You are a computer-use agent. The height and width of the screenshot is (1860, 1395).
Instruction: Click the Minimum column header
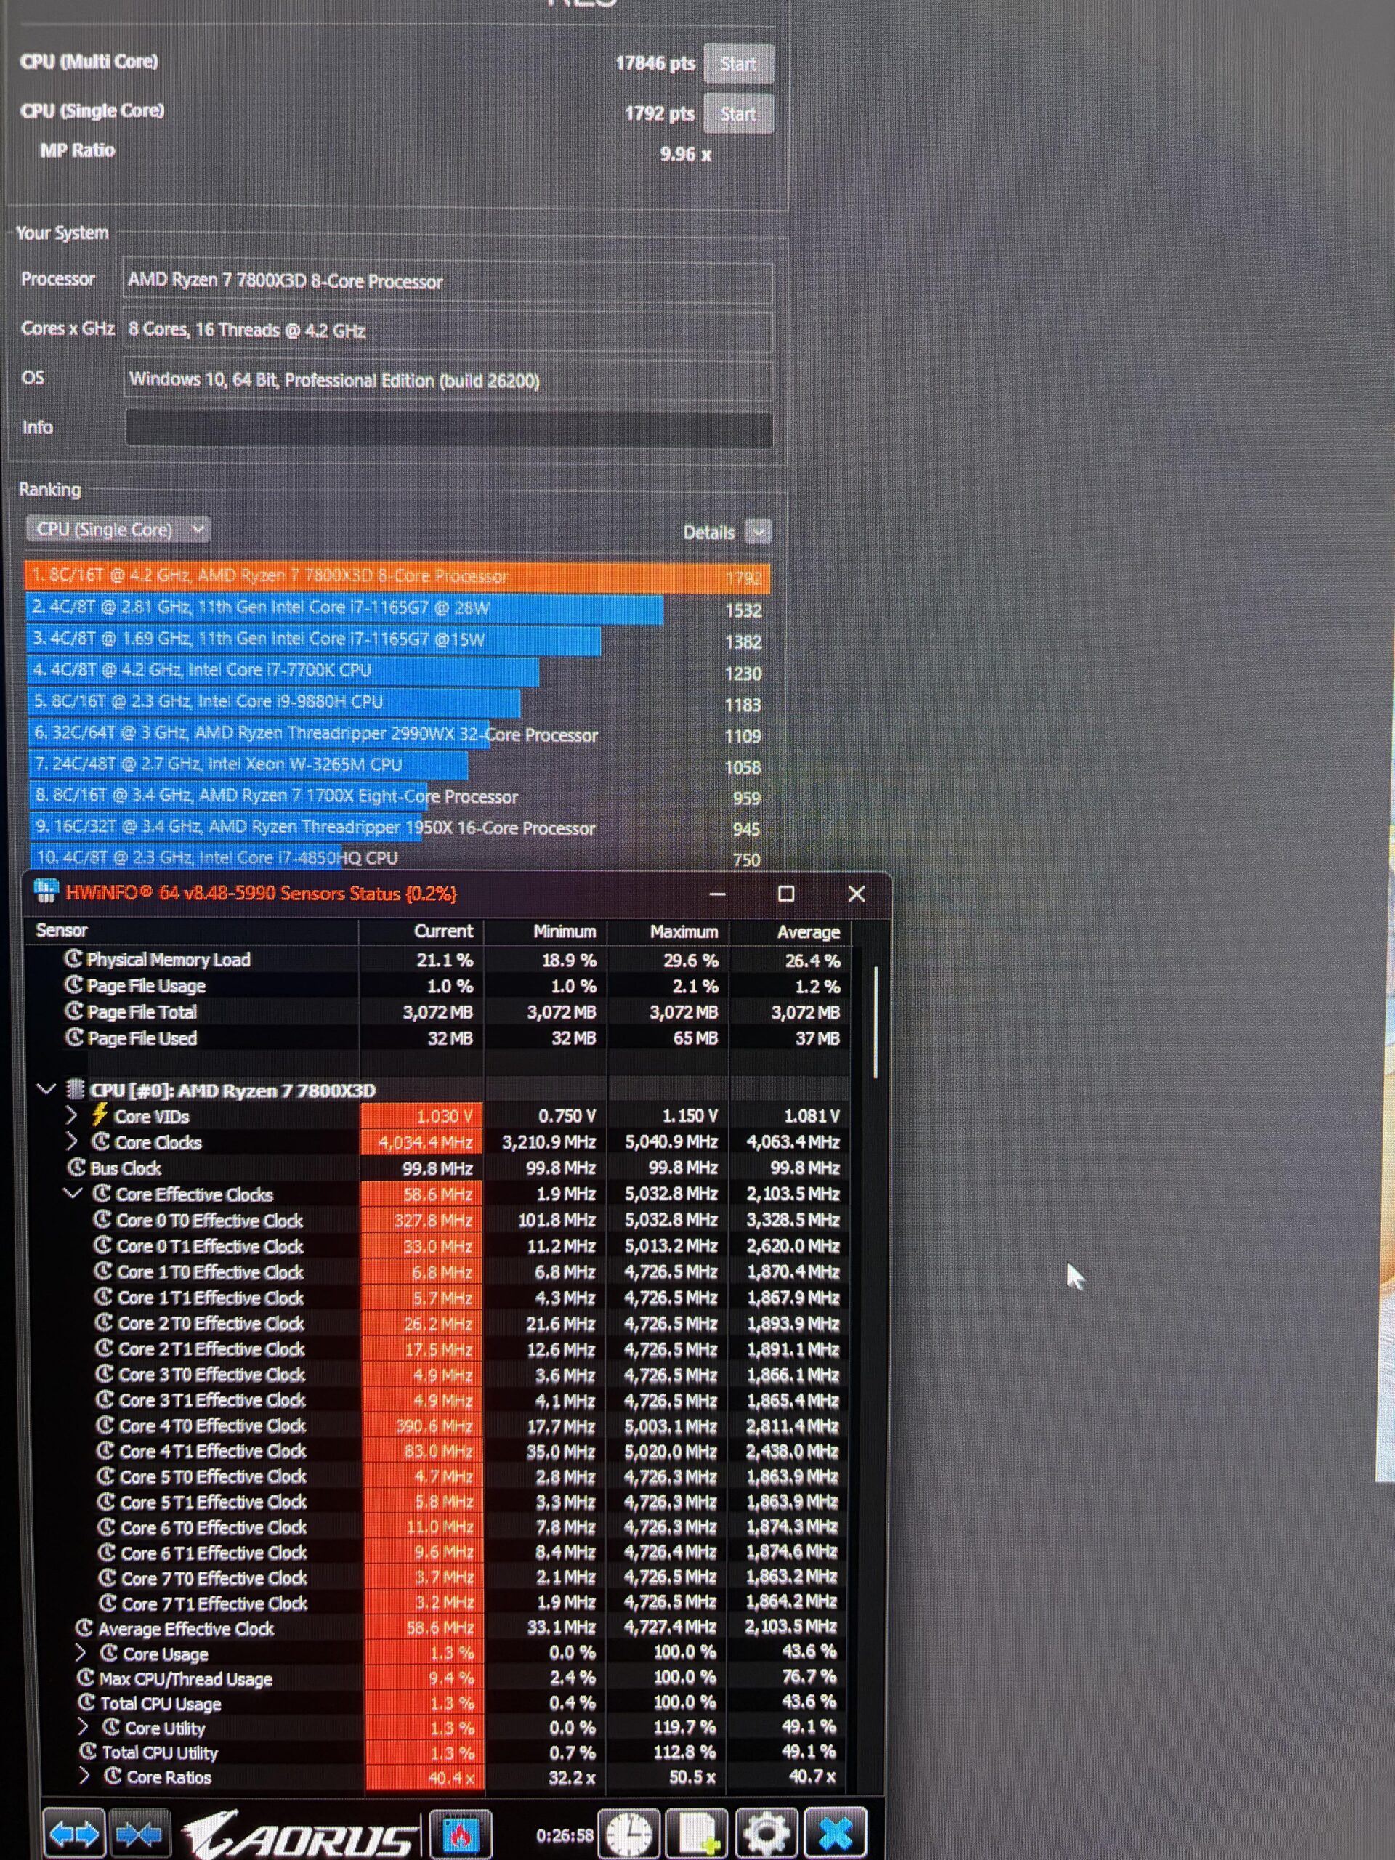546,931
